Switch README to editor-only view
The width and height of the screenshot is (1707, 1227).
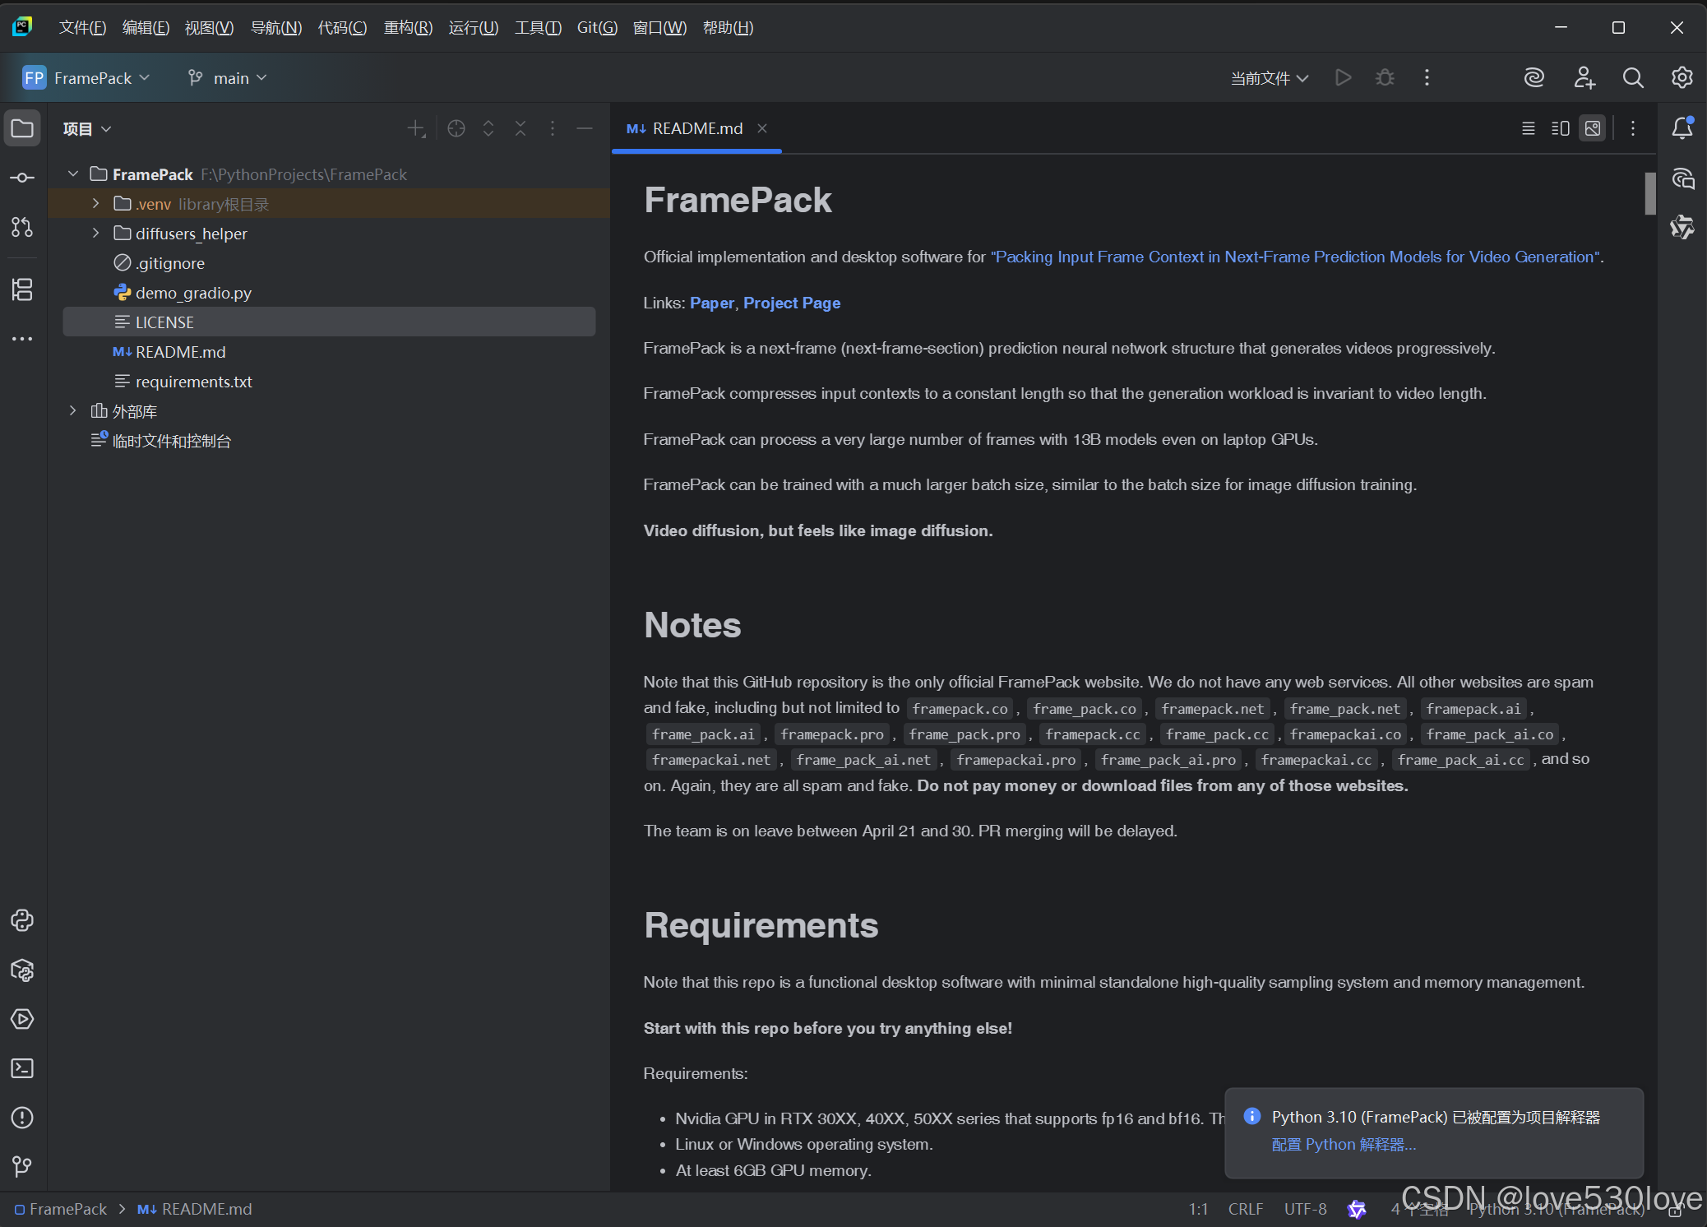(x=1528, y=128)
